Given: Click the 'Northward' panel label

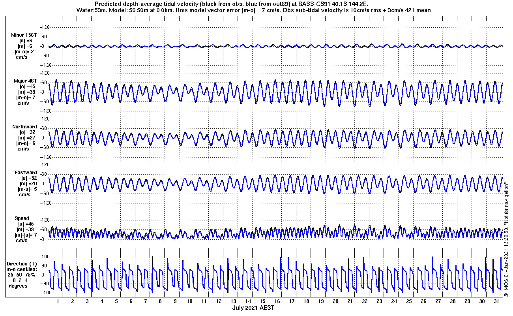Looking at the screenshot, I should click(24, 127).
